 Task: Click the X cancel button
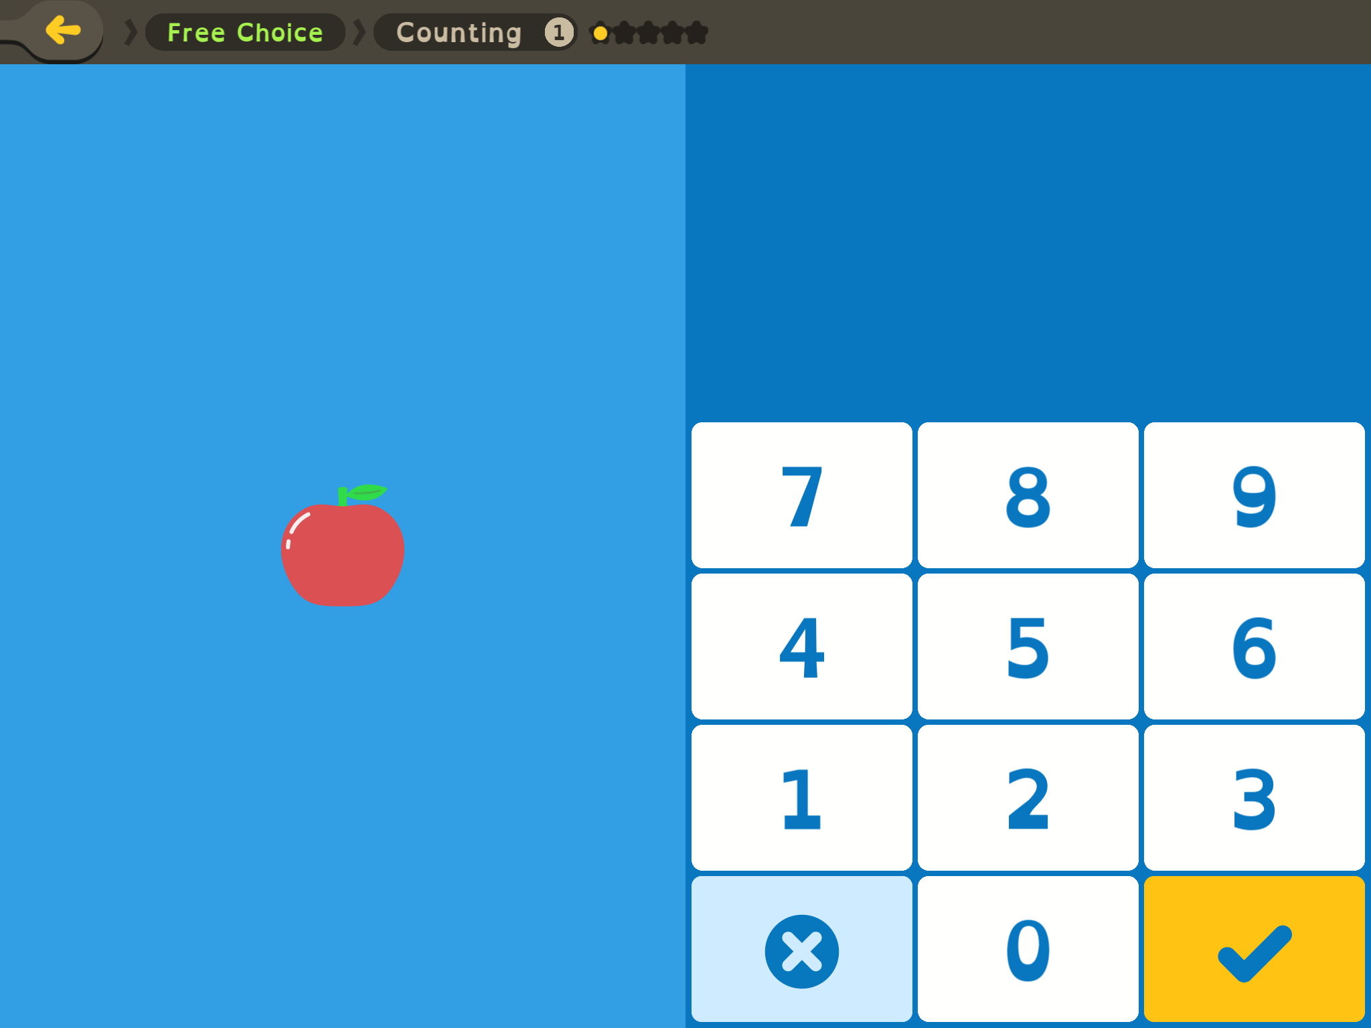(803, 949)
